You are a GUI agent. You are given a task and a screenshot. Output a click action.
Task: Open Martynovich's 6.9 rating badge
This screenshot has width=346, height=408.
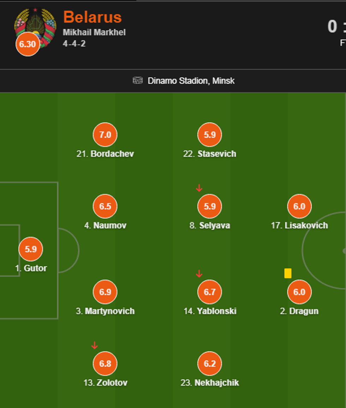coord(105,292)
